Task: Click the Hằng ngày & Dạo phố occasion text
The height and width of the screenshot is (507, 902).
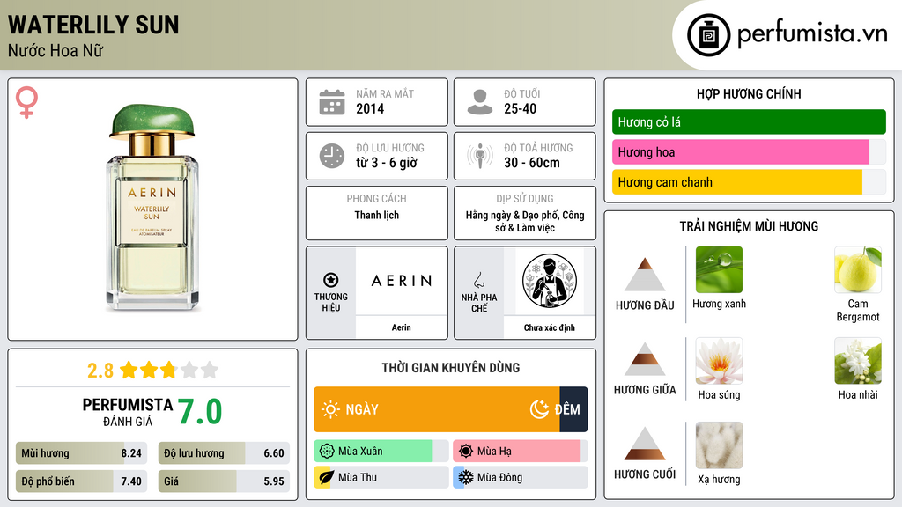Action: (x=525, y=221)
